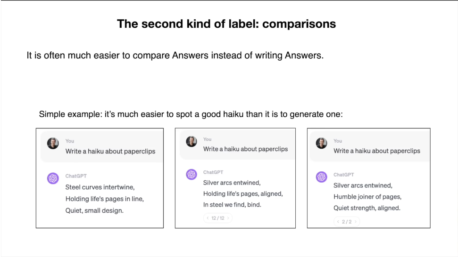Screen dimensions: 458x257
Task: Click the 2 / 2 response counter
Action: (x=347, y=221)
